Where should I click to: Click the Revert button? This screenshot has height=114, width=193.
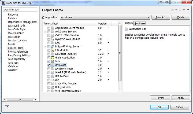160,98
